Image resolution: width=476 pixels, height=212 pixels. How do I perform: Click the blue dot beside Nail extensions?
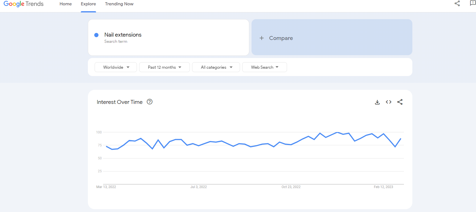(96, 35)
